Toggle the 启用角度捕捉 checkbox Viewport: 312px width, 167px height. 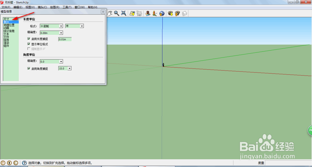pos(29,68)
